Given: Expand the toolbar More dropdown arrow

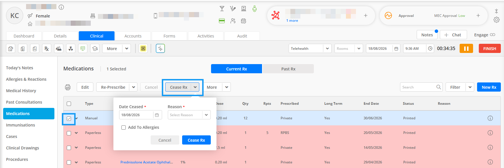Looking at the screenshot, I should 127,48.
